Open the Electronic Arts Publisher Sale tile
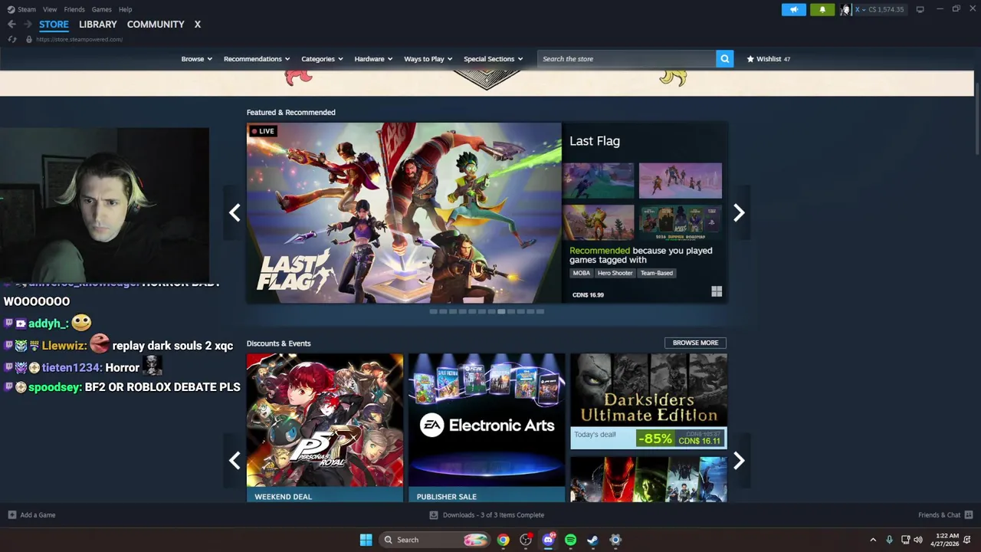Image resolution: width=981 pixels, height=552 pixels. click(487, 428)
